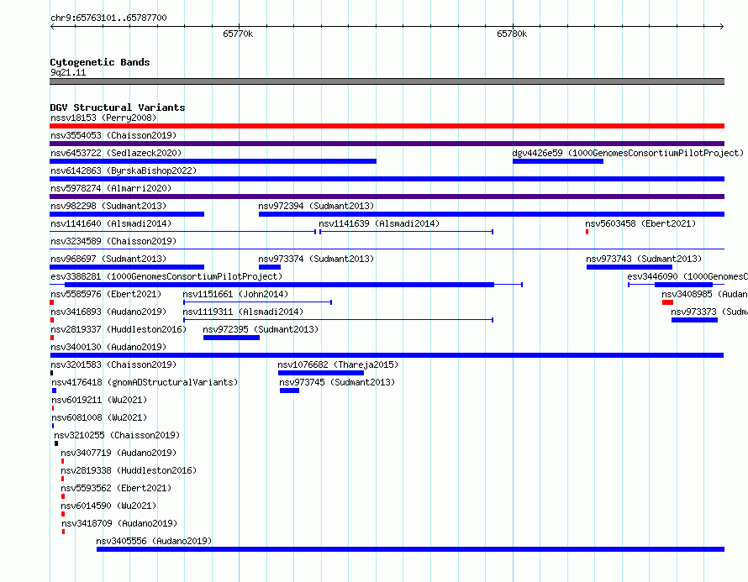Viewport: 748px width, 582px height.
Task: Click nsv3201583 (Chaisson2019) label
Action: tap(113, 364)
